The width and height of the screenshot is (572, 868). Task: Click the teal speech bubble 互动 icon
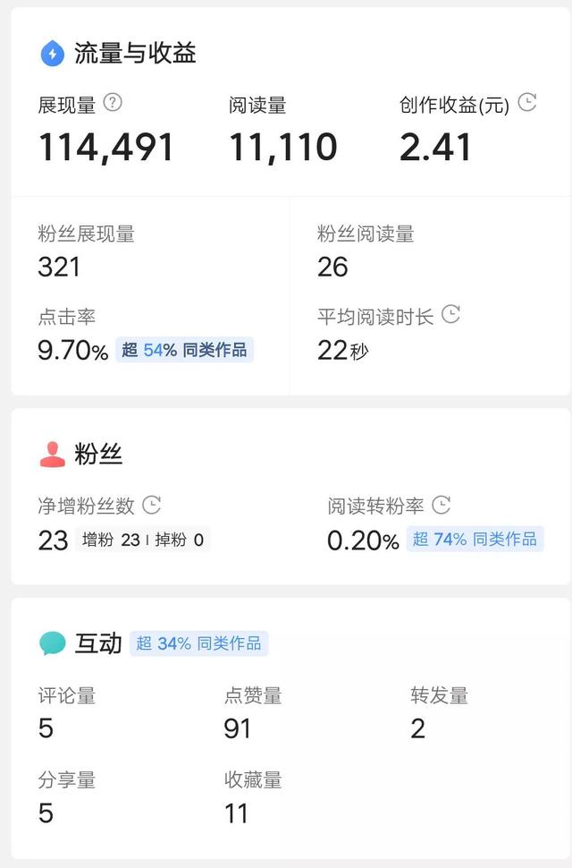click(53, 643)
